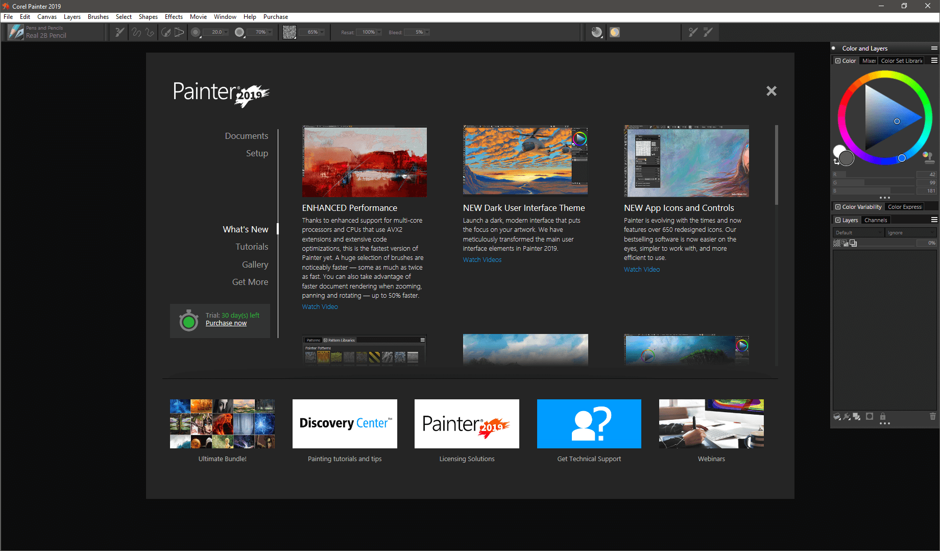Switch to the Color Expression tab

coord(905,207)
